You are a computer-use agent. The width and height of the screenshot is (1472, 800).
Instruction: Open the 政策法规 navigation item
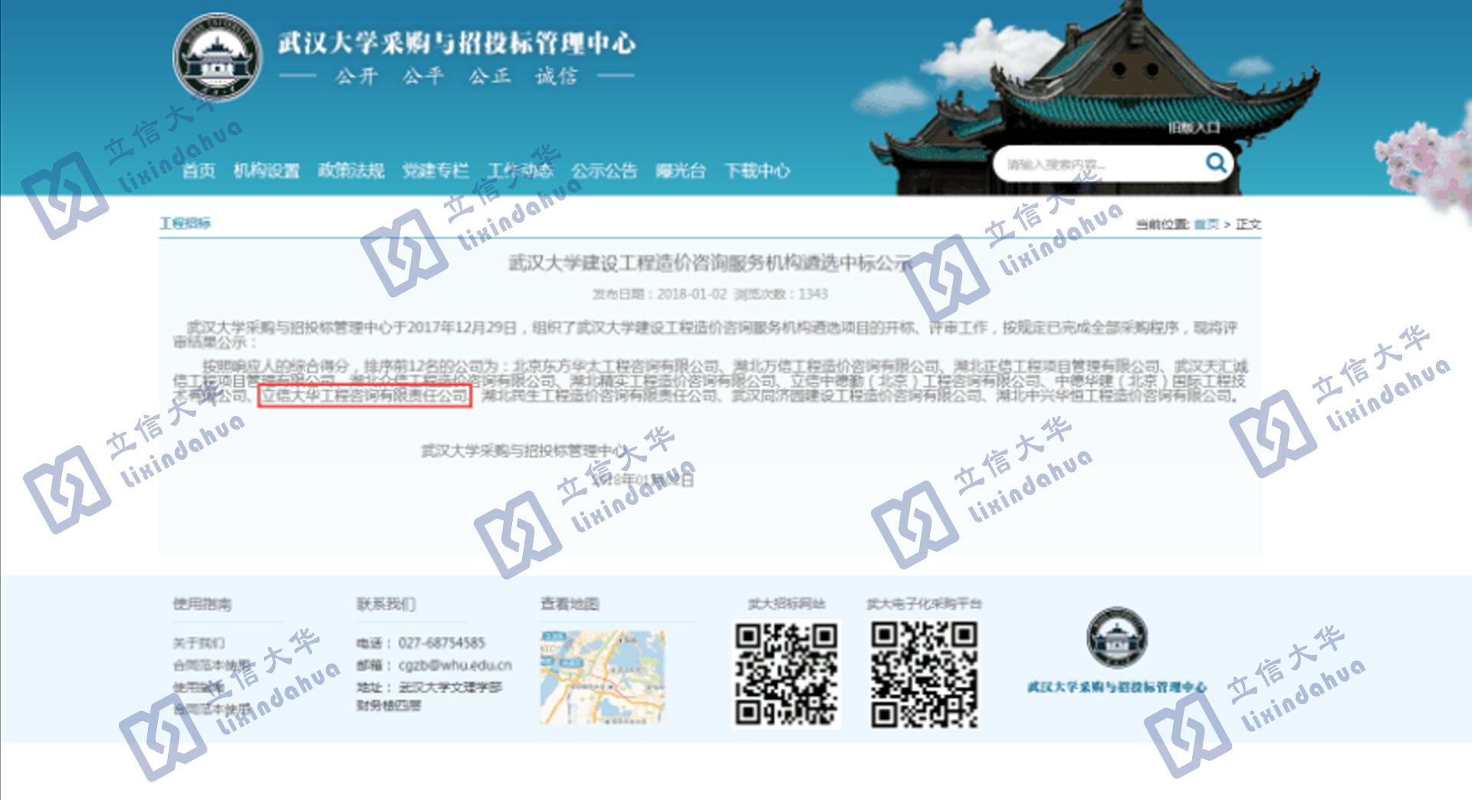point(351,171)
